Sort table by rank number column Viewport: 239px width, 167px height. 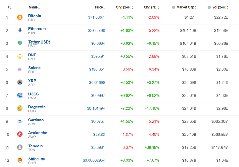(x=9, y=7)
